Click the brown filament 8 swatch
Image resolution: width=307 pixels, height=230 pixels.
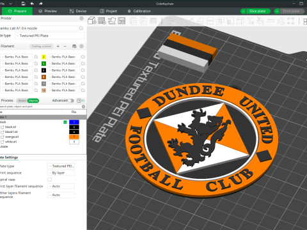(43, 77)
